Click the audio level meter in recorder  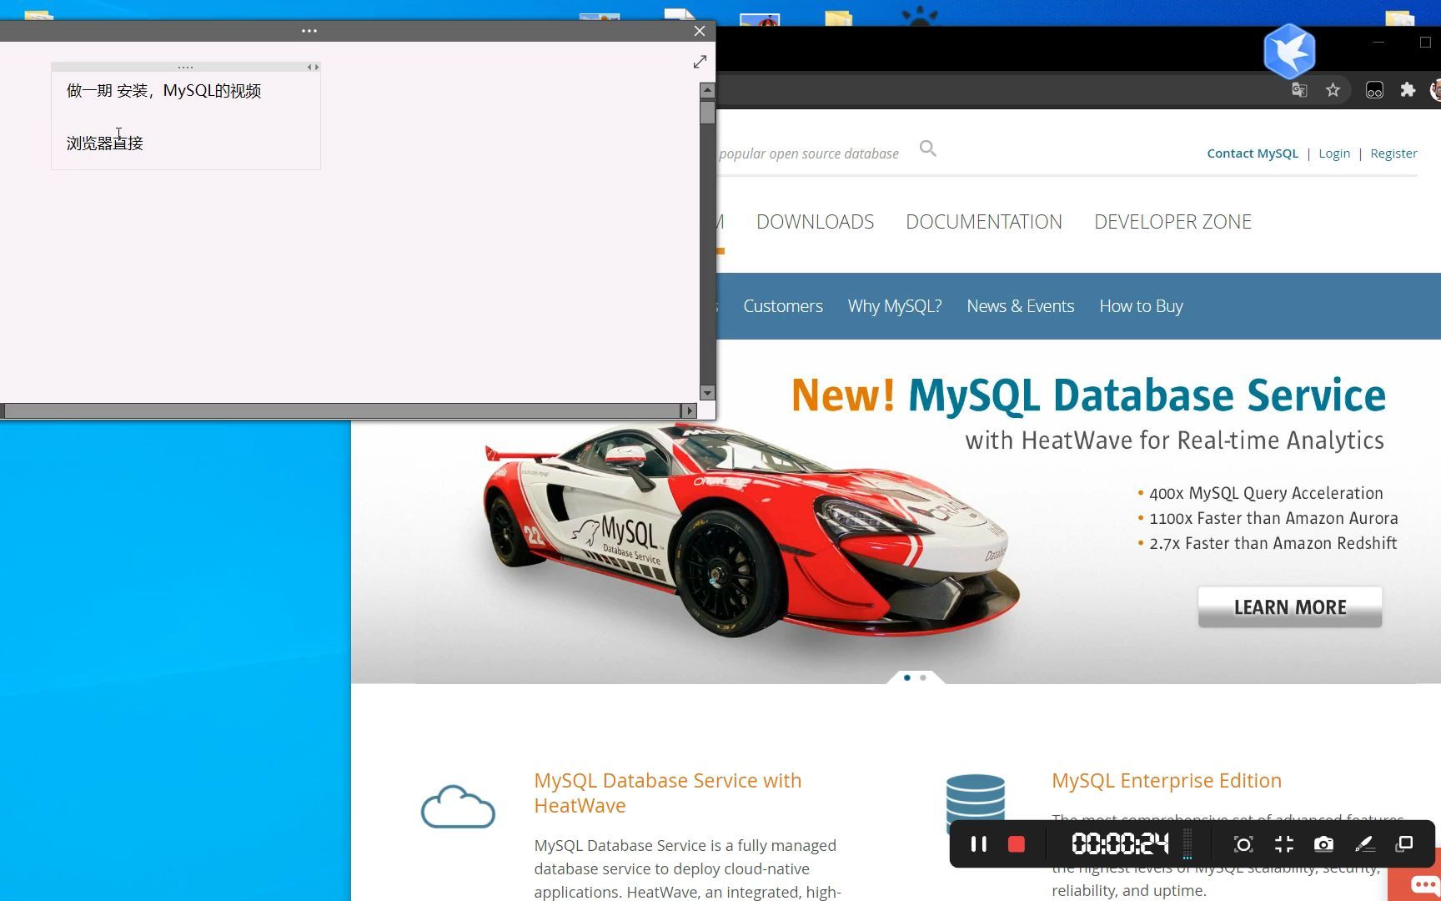1187,844
